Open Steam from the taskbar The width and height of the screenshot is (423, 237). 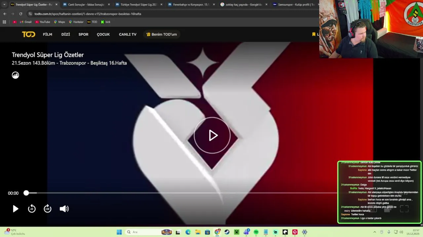[227, 232]
